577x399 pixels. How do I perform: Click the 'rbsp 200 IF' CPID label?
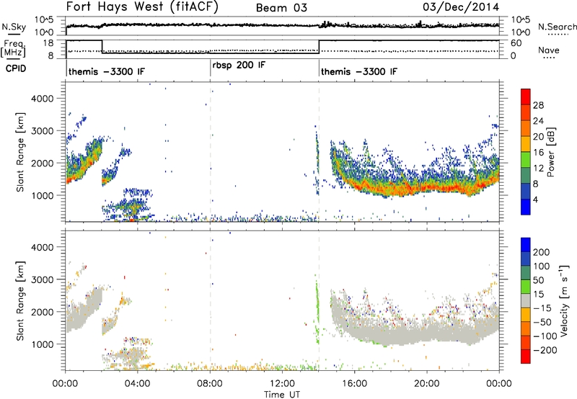(239, 66)
